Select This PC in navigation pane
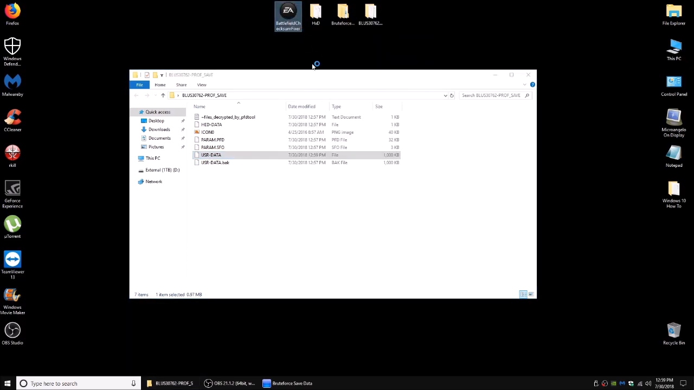 click(153, 158)
